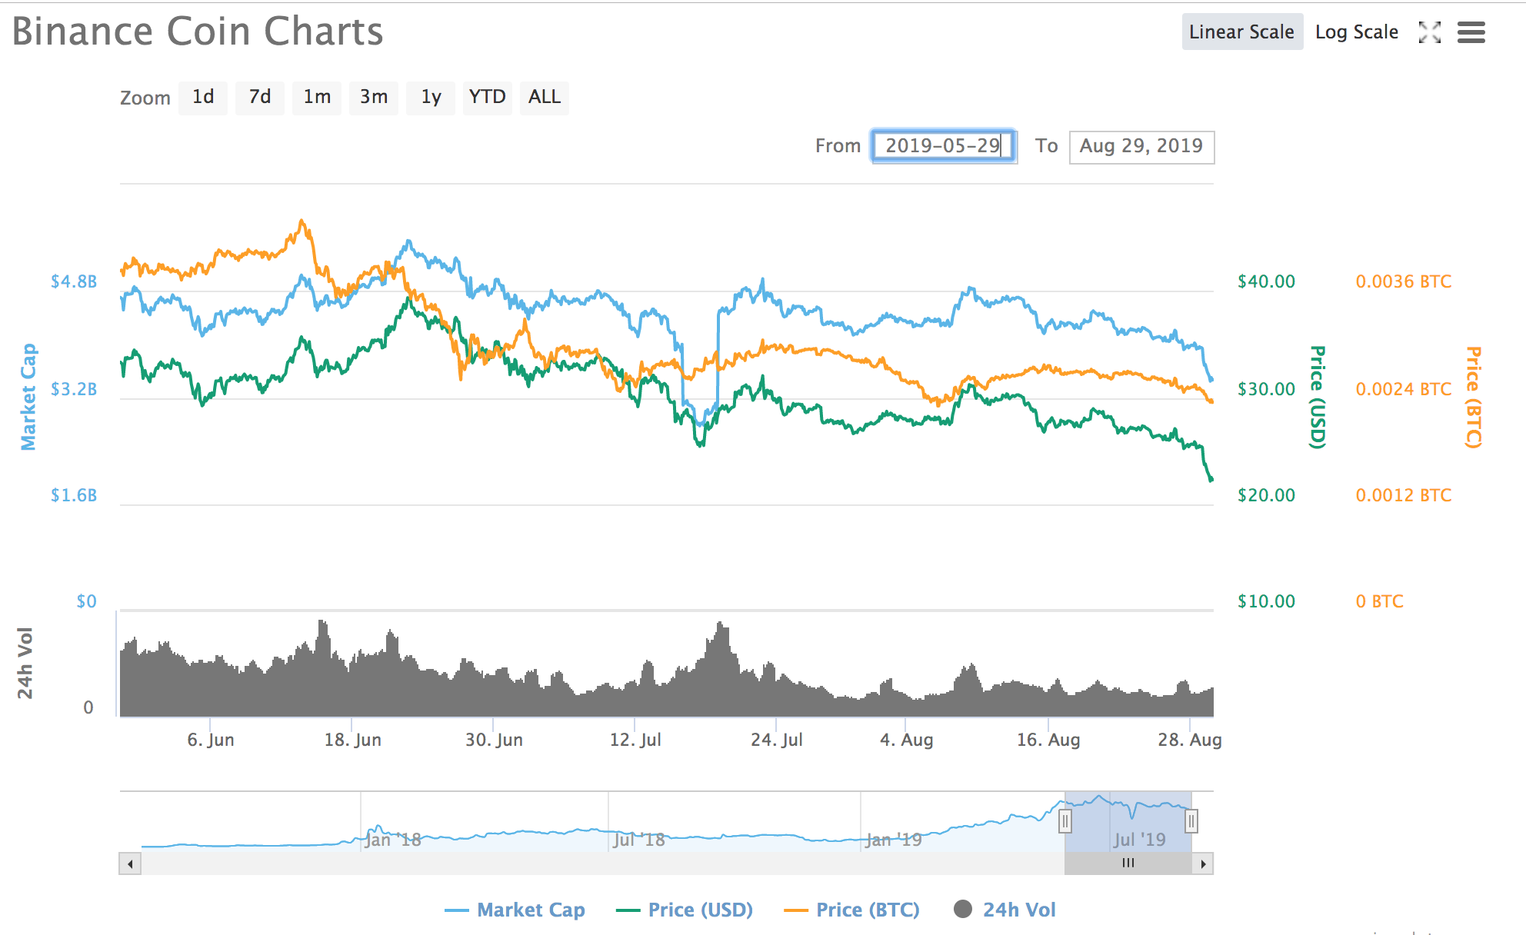Set zoom range to ALL
The image size is (1526, 935).
(545, 97)
